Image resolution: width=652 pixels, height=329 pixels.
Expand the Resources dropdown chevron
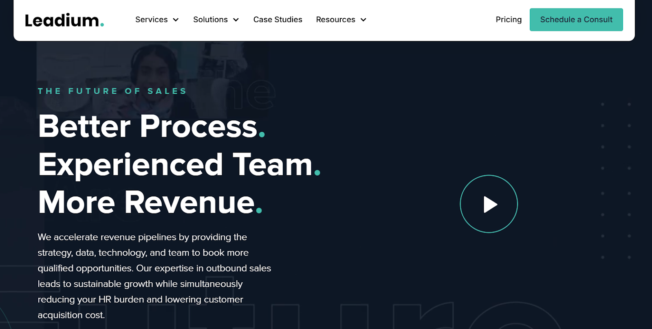pyautogui.click(x=363, y=20)
